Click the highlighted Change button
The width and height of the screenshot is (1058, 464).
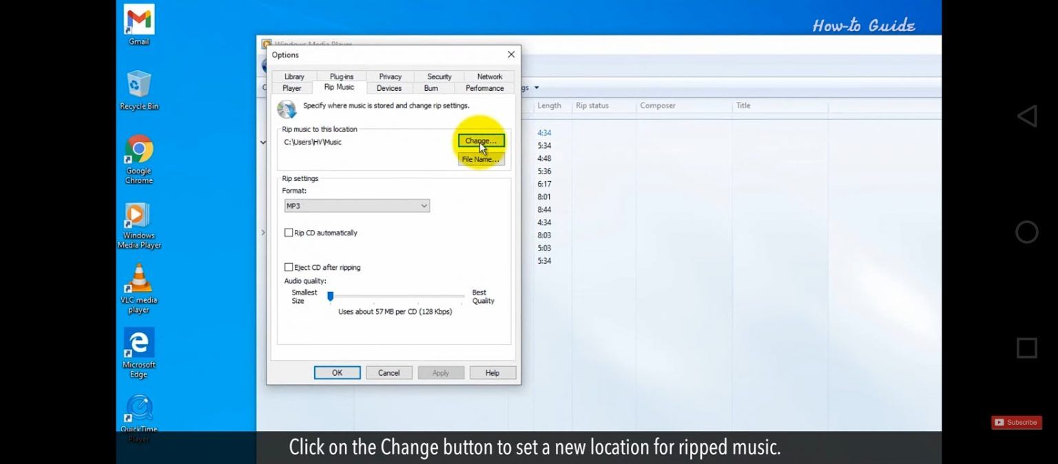480,140
